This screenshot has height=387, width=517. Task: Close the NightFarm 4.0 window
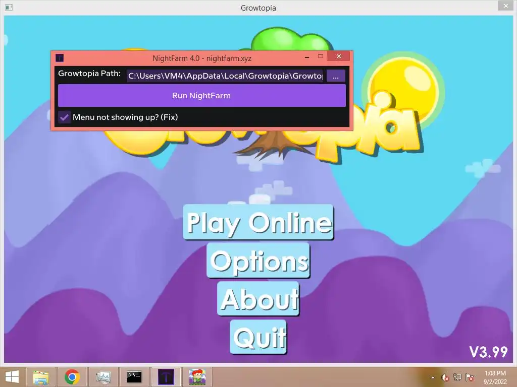point(339,56)
